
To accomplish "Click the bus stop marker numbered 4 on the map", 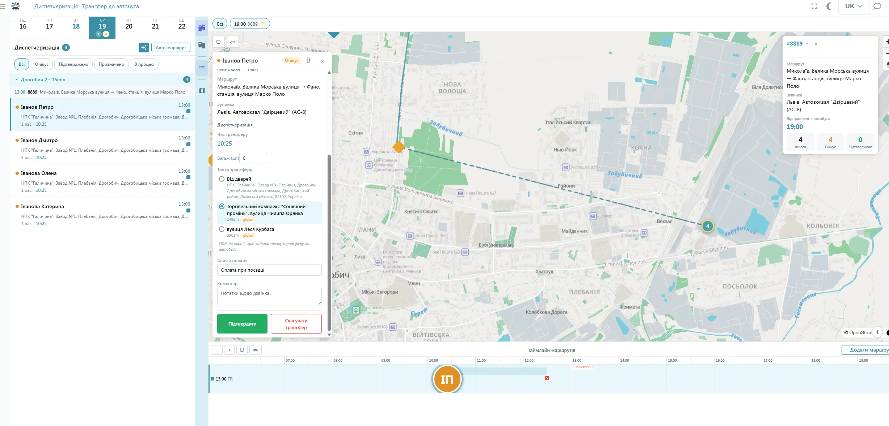I will pyautogui.click(x=708, y=226).
